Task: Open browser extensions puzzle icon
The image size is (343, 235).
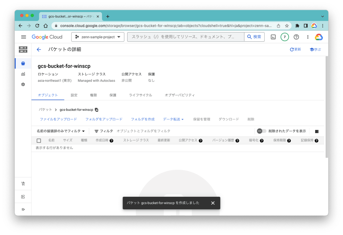Action: pyautogui.click(x=297, y=26)
